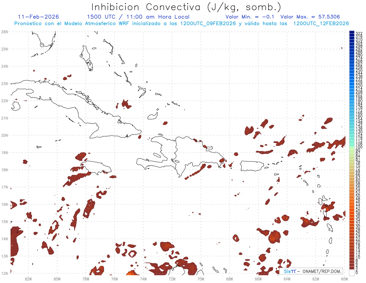366x283 pixels.
Task: Click the 72W longitude label
Action: point(172,279)
